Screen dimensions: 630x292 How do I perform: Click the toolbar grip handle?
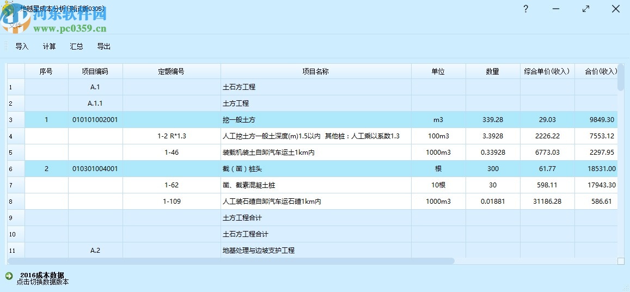(x=6, y=46)
